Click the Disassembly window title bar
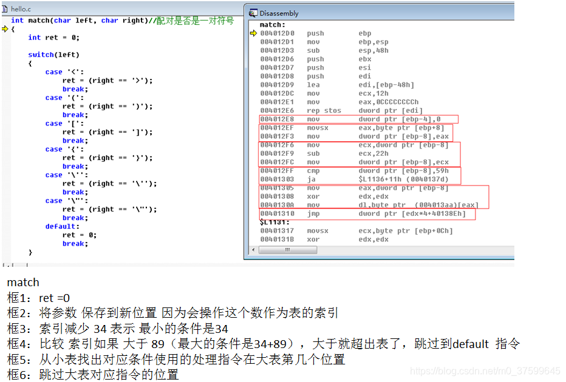This screenshot has width=566, height=382. click(379, 13)
